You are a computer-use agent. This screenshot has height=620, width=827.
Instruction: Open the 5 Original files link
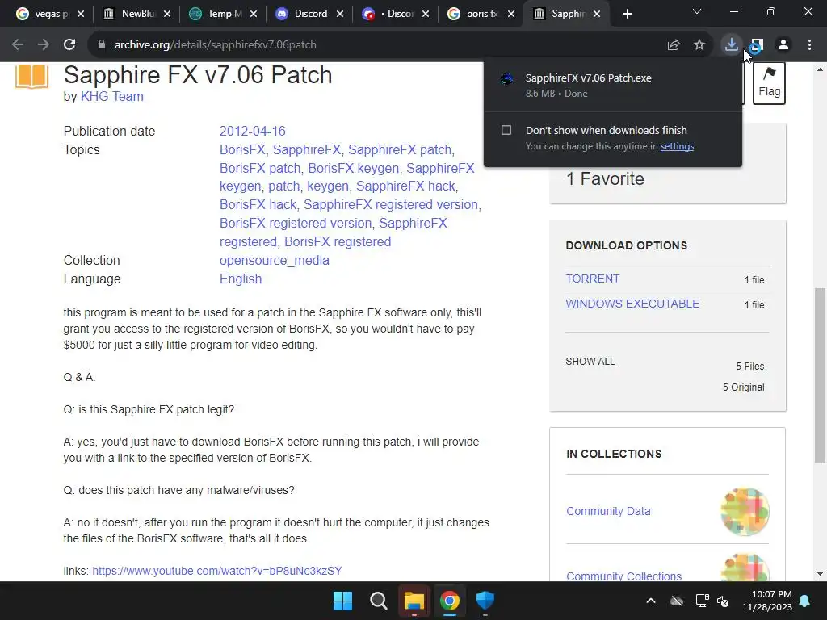tap(743, 387)
